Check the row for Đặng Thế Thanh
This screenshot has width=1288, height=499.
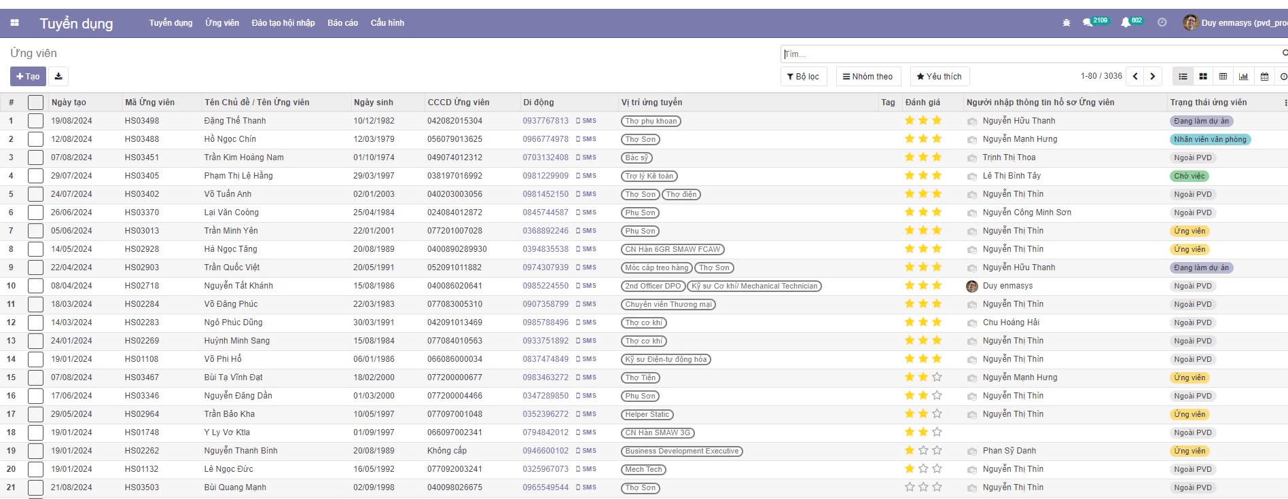pyautogui.click(x=35, y=121)
